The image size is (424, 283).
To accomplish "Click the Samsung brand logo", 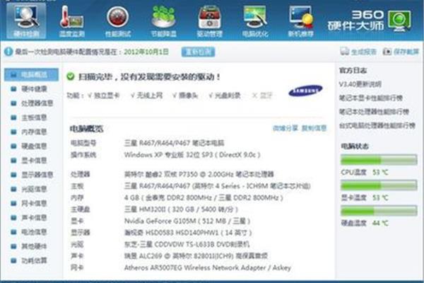I will 305,91.
